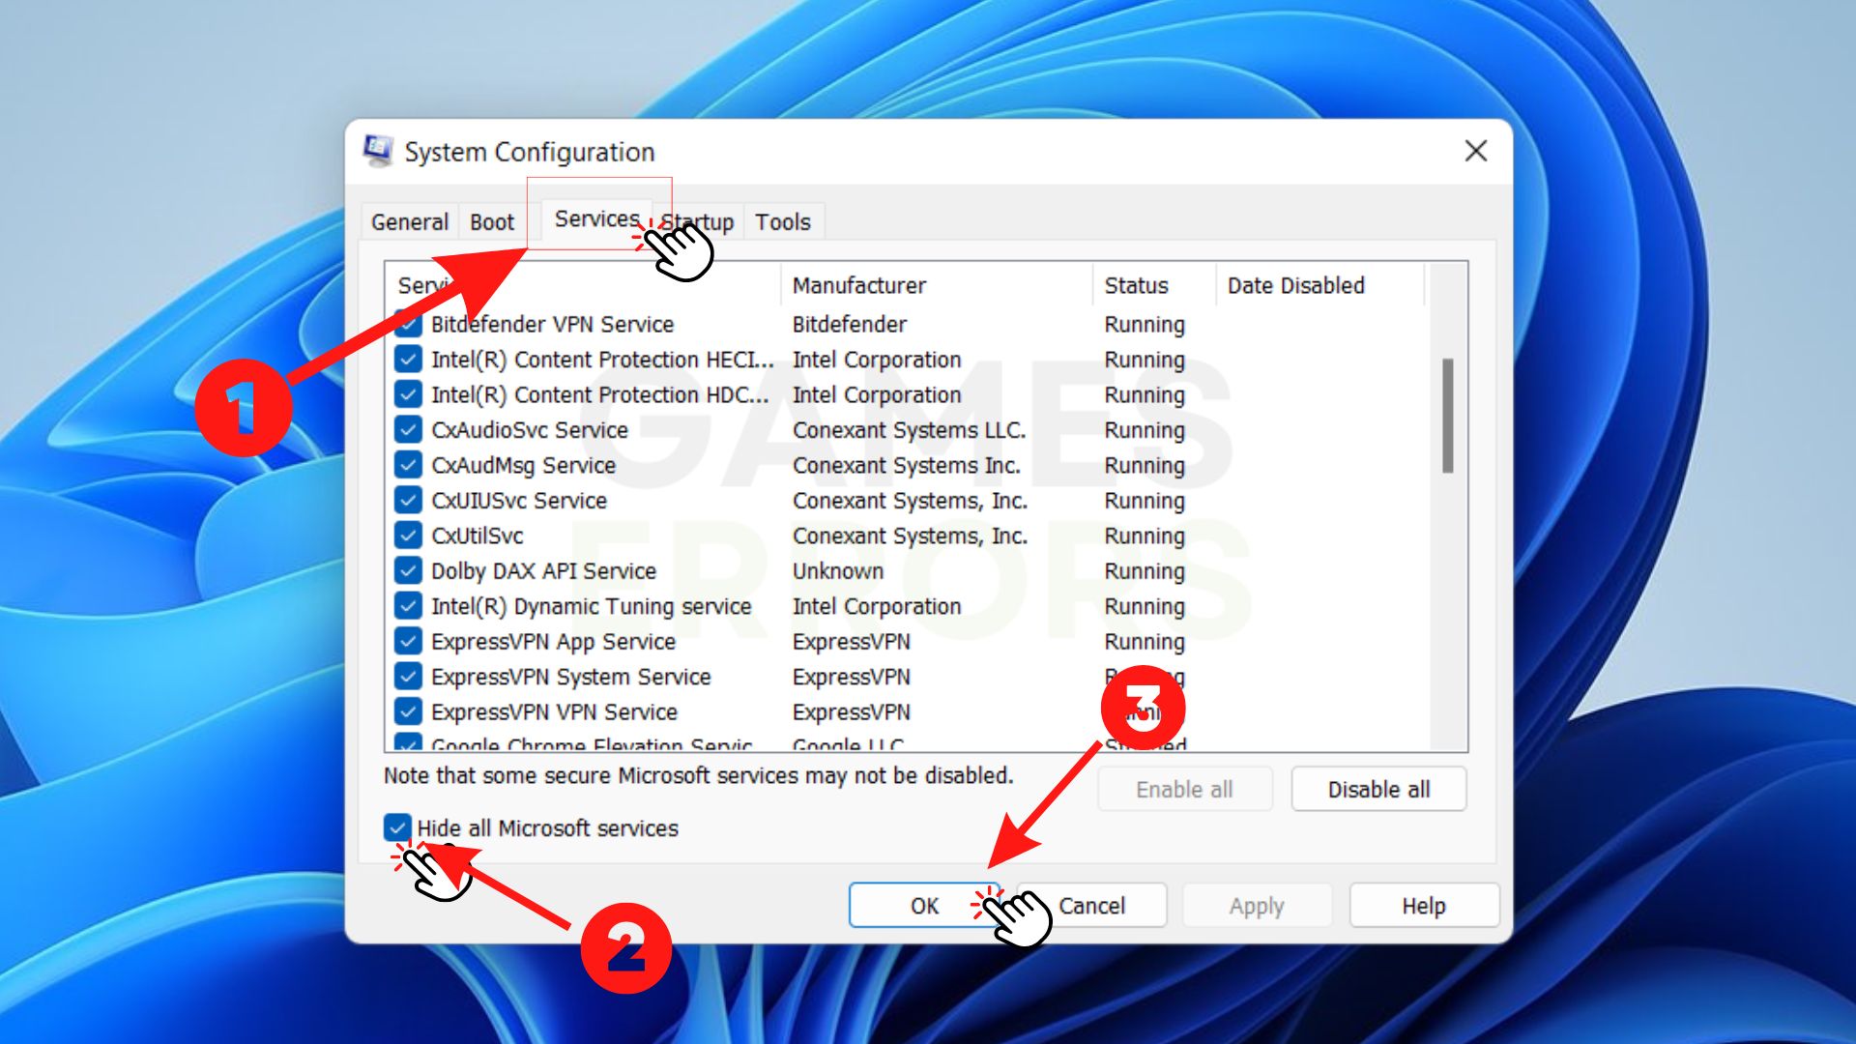Click the Enable all button
The width and height of the screenshot is (1856, 1044).
click(x=1184, y=790)
